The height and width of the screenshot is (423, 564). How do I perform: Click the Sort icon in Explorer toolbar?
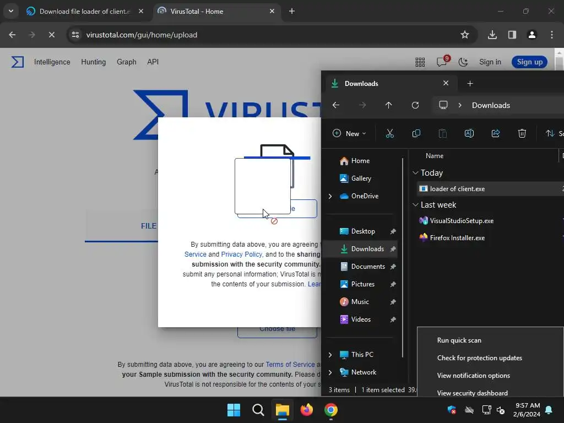coord(550,133)
